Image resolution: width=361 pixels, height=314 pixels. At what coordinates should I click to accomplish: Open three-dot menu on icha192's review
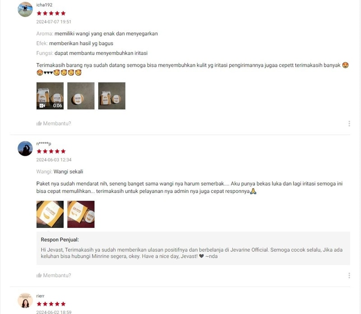click(349, 124)
